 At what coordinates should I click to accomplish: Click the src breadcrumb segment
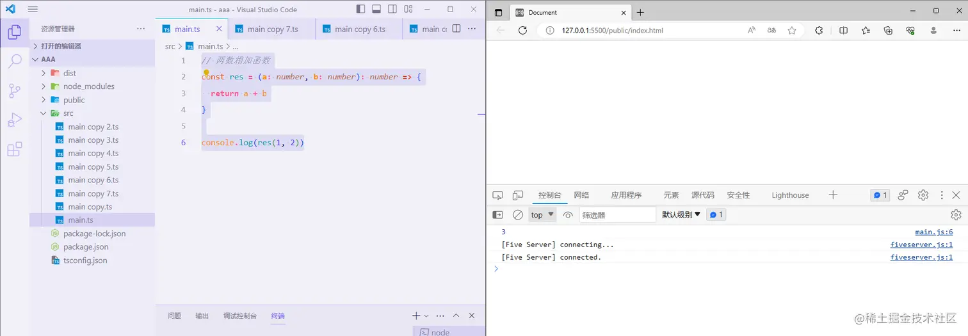tap(170, 46)
